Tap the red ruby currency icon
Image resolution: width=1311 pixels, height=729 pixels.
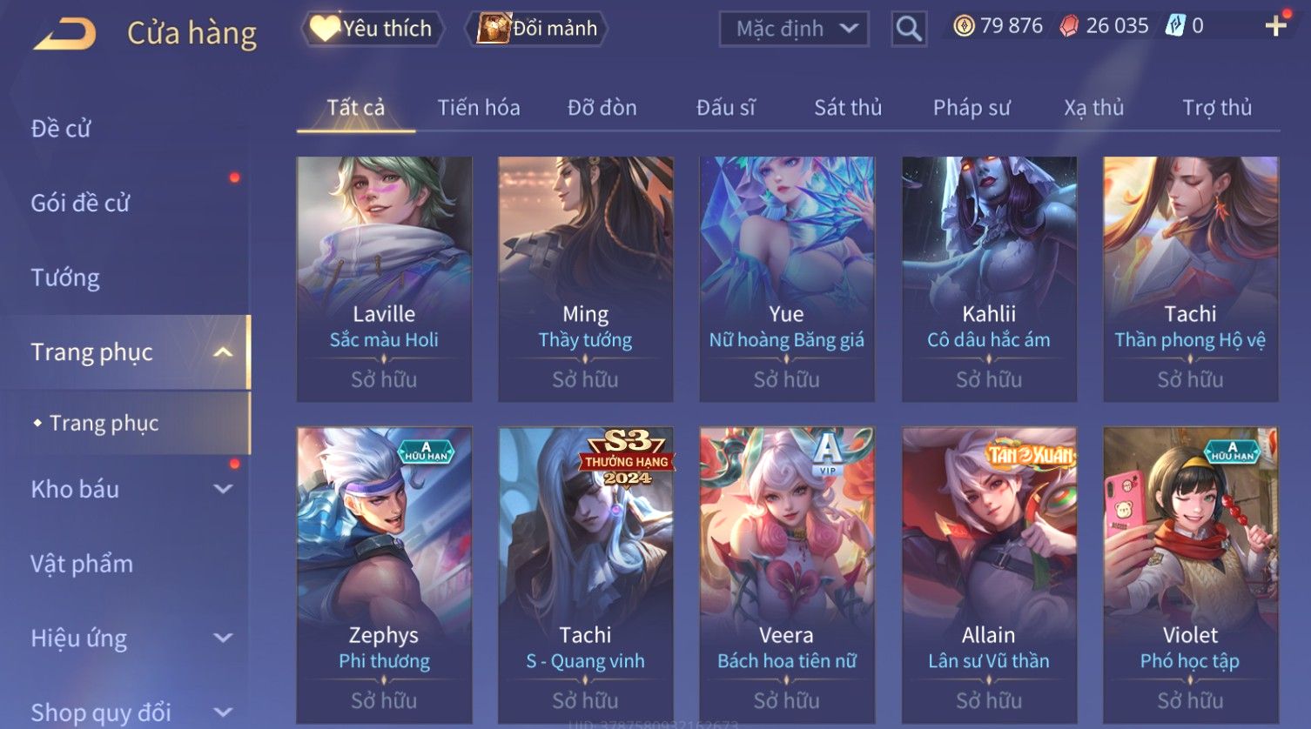[1069, 26]
